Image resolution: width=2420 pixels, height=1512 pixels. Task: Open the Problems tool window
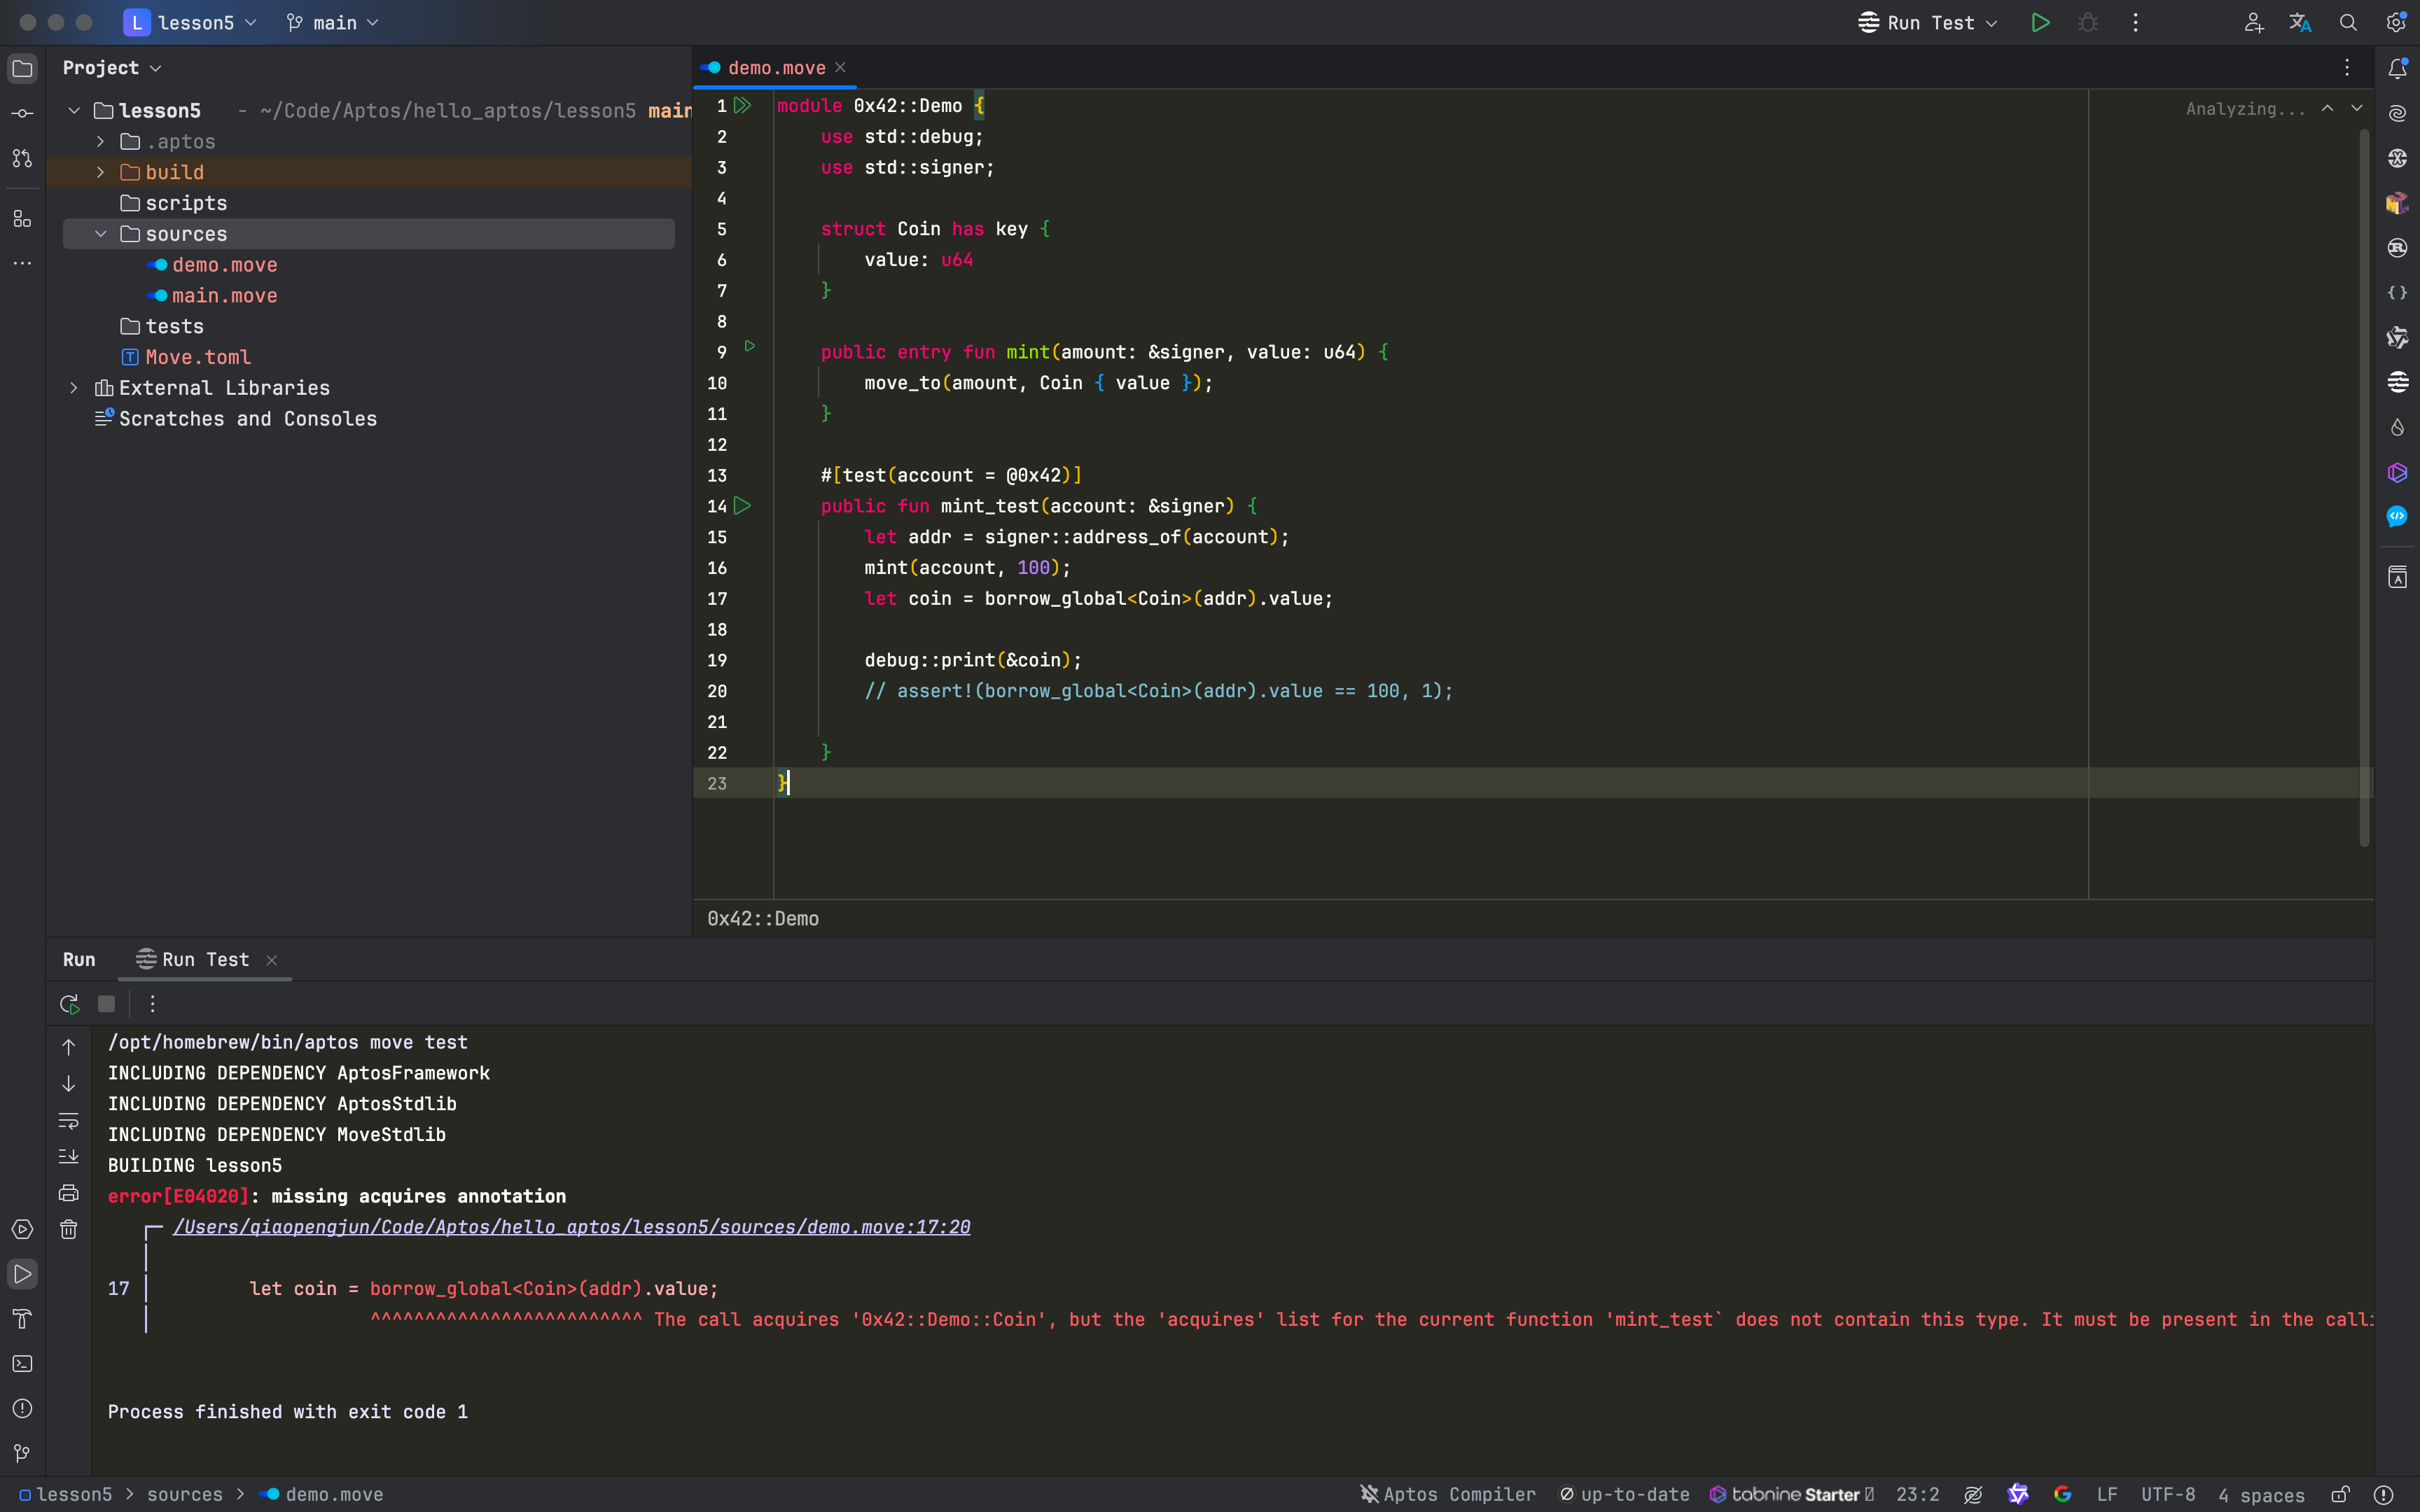coord(22,1409)
